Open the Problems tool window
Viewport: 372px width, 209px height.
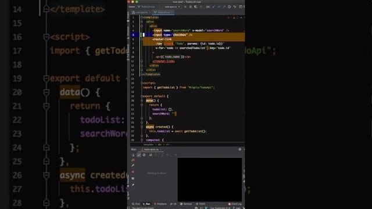[160, 204]
